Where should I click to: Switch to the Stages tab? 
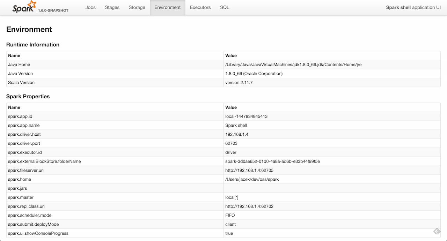[112, 7]
